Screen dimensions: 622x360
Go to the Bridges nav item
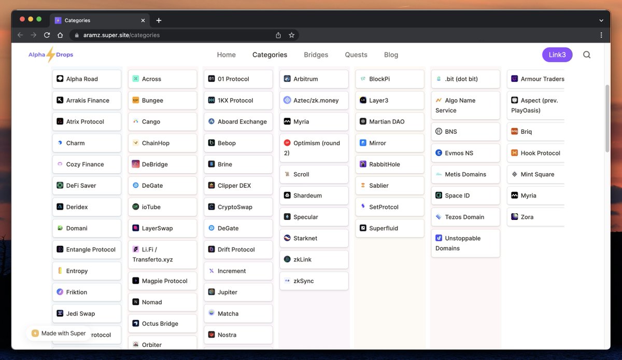(x=316, y=54)
